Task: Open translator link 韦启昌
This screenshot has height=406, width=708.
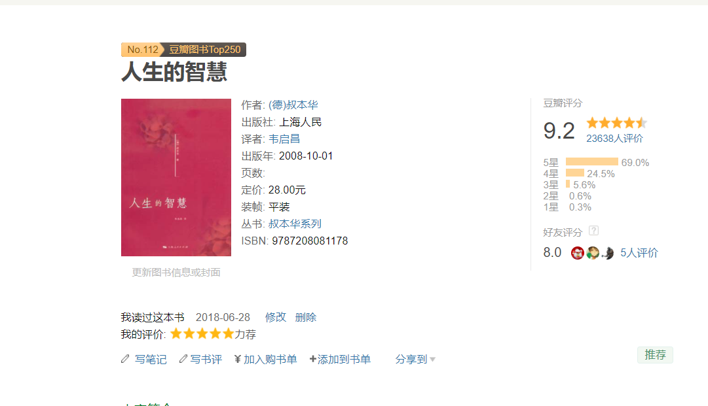Action: tap(284, 139)
